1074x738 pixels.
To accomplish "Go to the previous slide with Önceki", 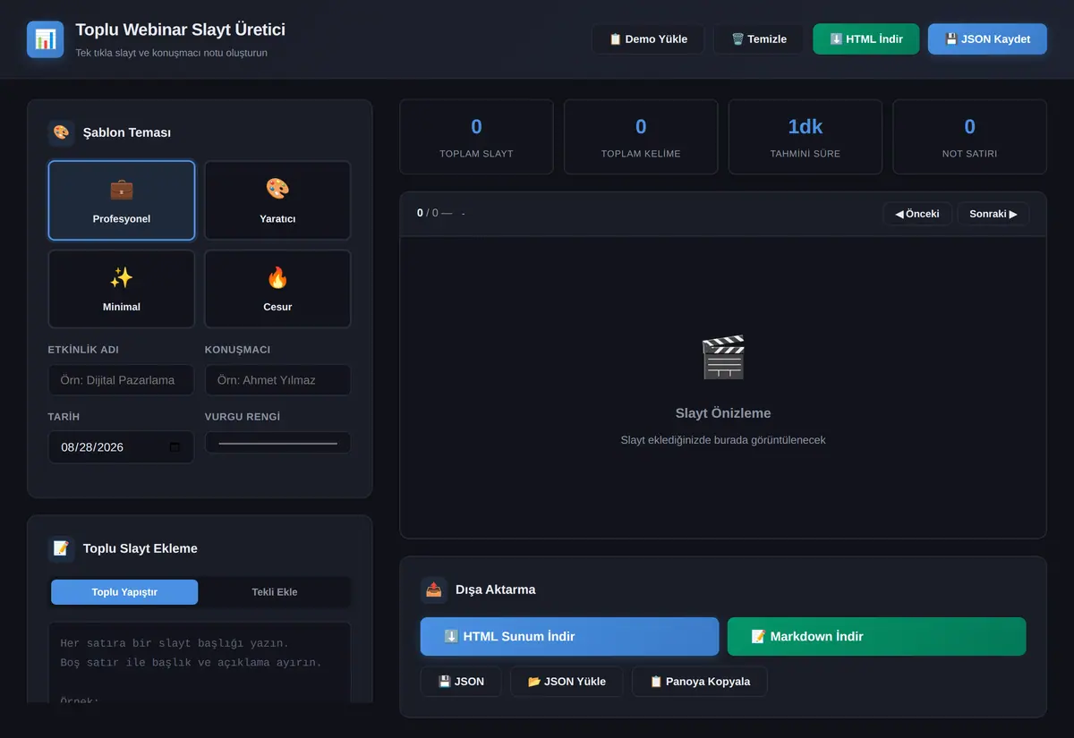I will (x=917, y=214).
